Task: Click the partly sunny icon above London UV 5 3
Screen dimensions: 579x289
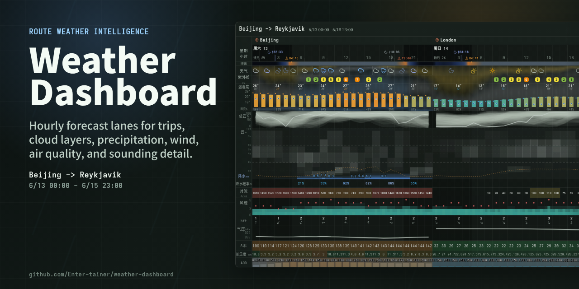Action: pyautogui.click(x=518, y=70)
